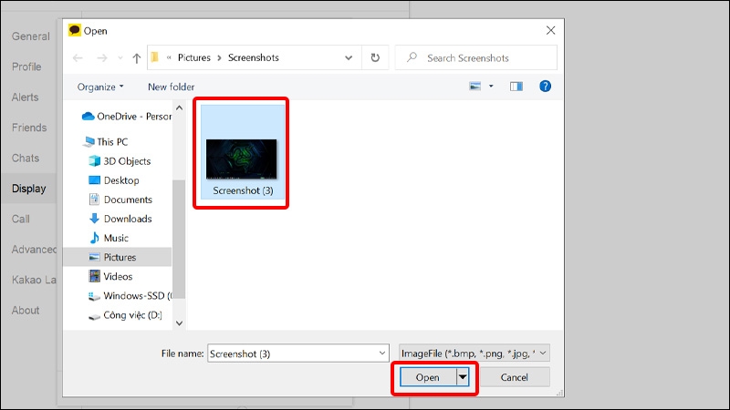This screenshot has height=410, width=730.
Task: Toggle the preview pane
Action: pos(516,86)
